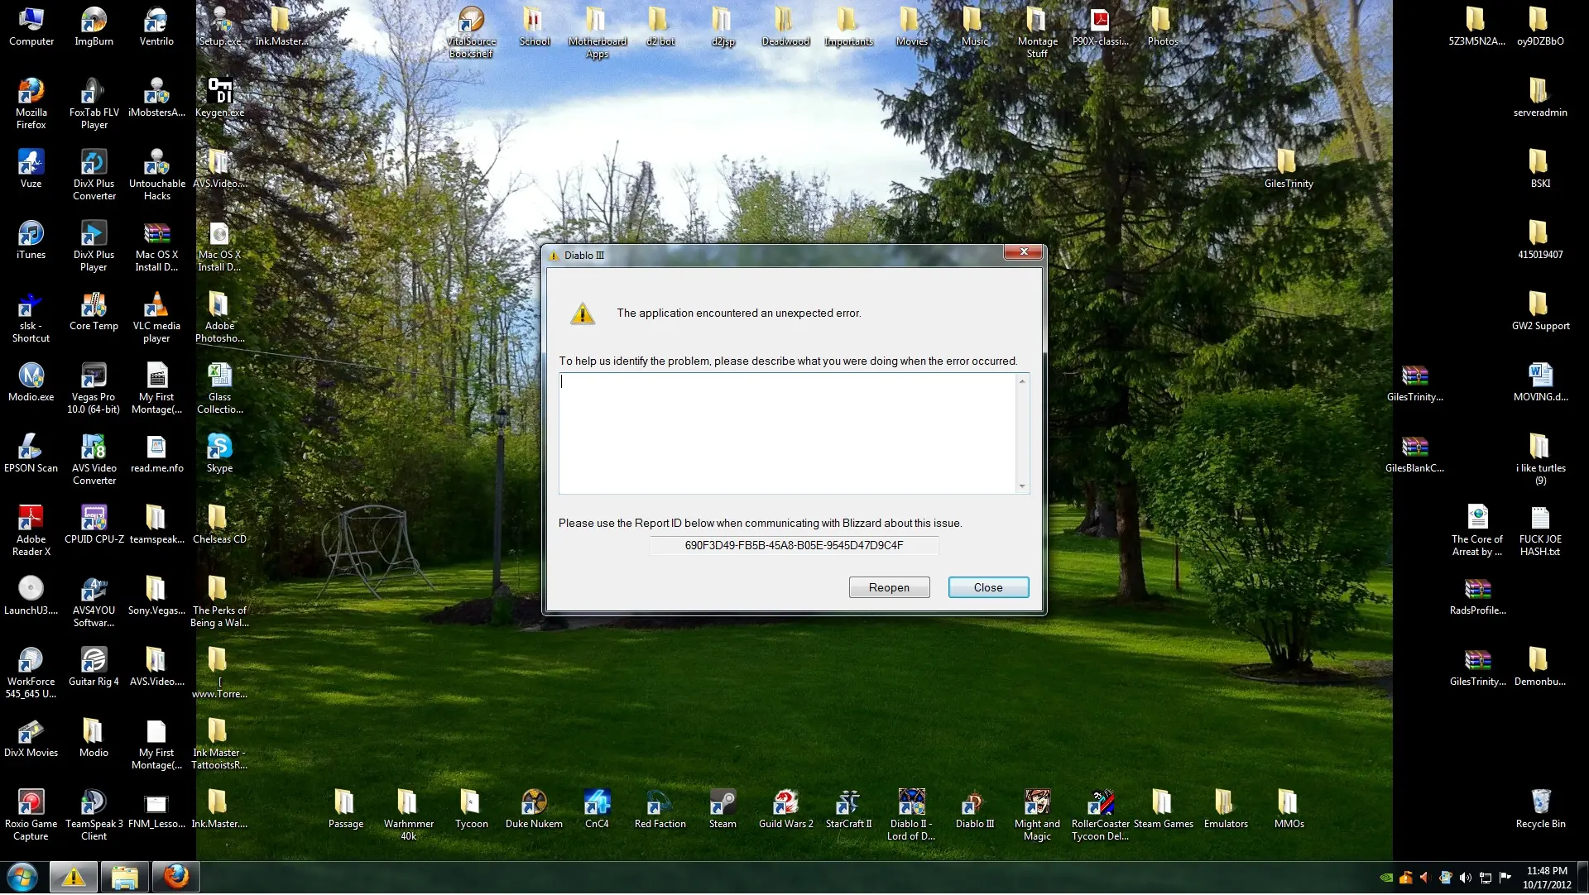Click the text box scrollbar down arrow
Image resolution: width=1589 pixels, height=895 pixels.
point(1022,486)
